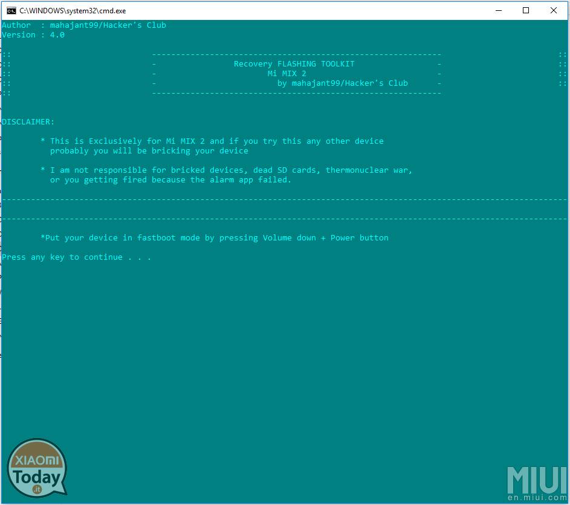Maximize the cmd.exe window
This screenshot has height=505, width=570.
526,10
